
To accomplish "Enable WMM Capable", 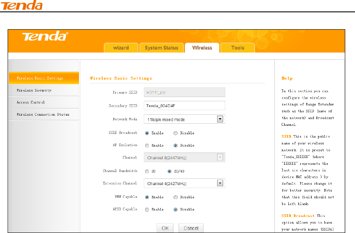I will pos(147,197).
